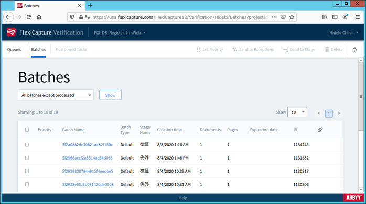366x204 pixels.
Task: Open the browser hamburger menu
Action: (358, 17)
